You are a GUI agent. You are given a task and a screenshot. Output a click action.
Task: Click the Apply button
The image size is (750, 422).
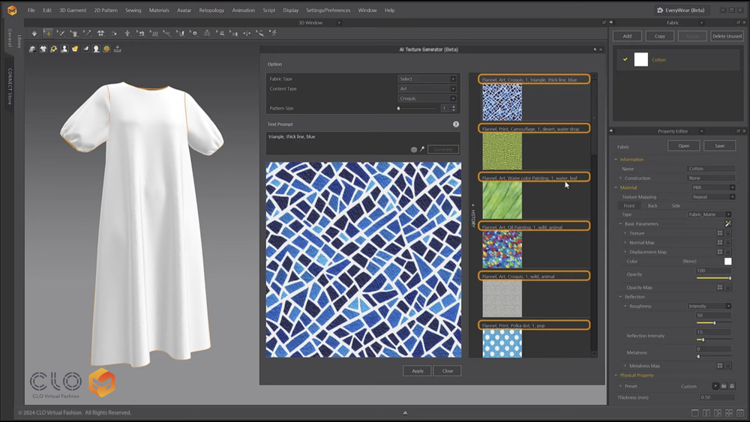click(x=417, y=370)
